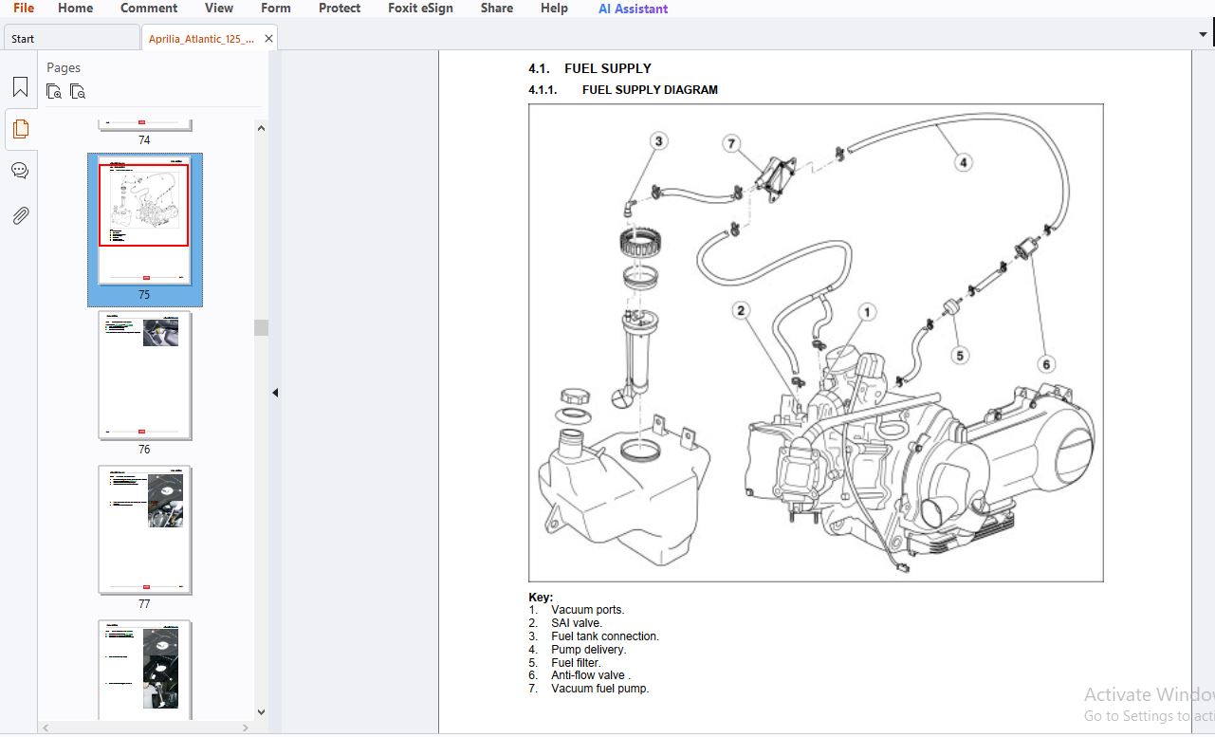Collapse the navigation panel arrow
Viewport: 1215px width, 737px height.
pyautogui.click(x=275, y=393)
